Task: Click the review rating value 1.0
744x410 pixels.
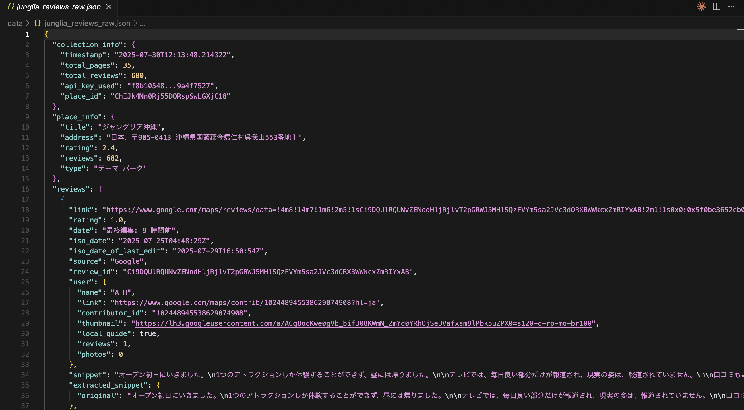Action: pos(117,220)
